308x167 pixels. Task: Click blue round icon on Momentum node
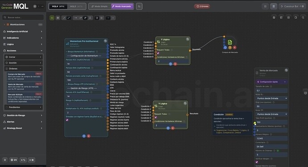point(84,136)
